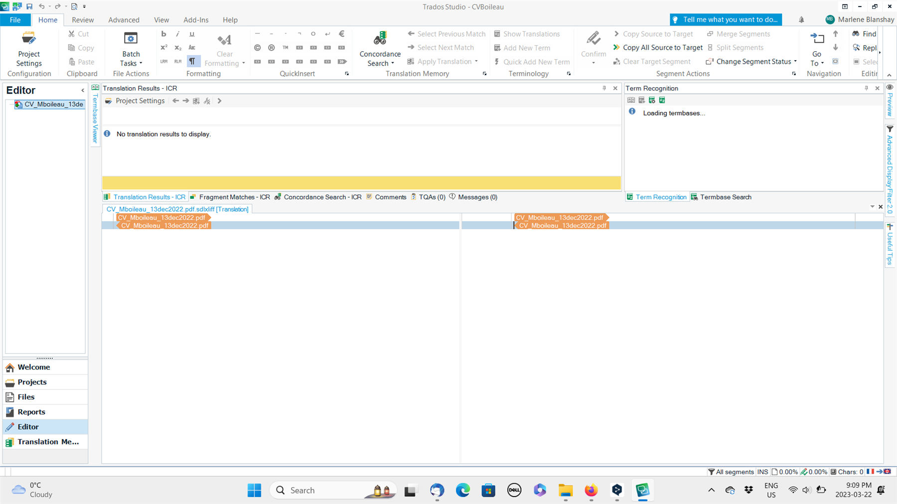This screenshot has width=897, height=504.
Task: Go to the next segment arrow
Action: (836, 47)
